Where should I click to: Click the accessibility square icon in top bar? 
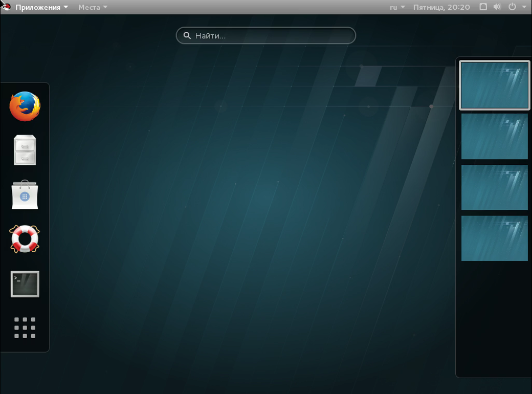[x=483, y=7]
